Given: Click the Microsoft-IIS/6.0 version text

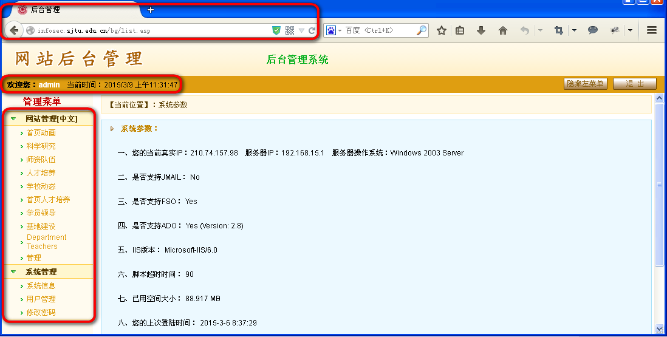Looking at the screenshot, I should [x=191, y=250].
